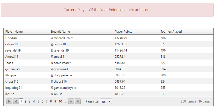Click the 496 tourneys played value
This screenshot has height=110, width=216.
(163, 50)
